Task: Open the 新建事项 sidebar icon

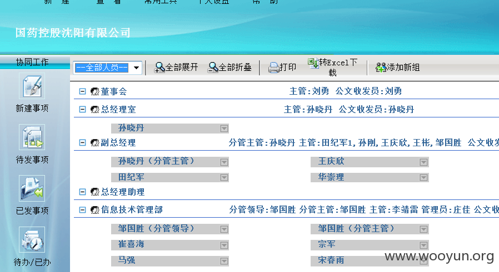Action: point(32,86)
